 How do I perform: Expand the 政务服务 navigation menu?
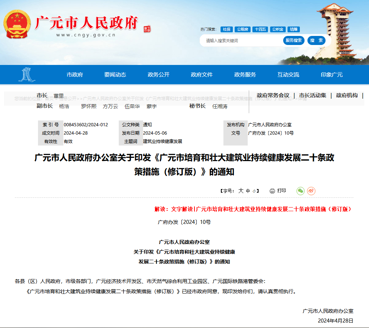coord(245,75)
